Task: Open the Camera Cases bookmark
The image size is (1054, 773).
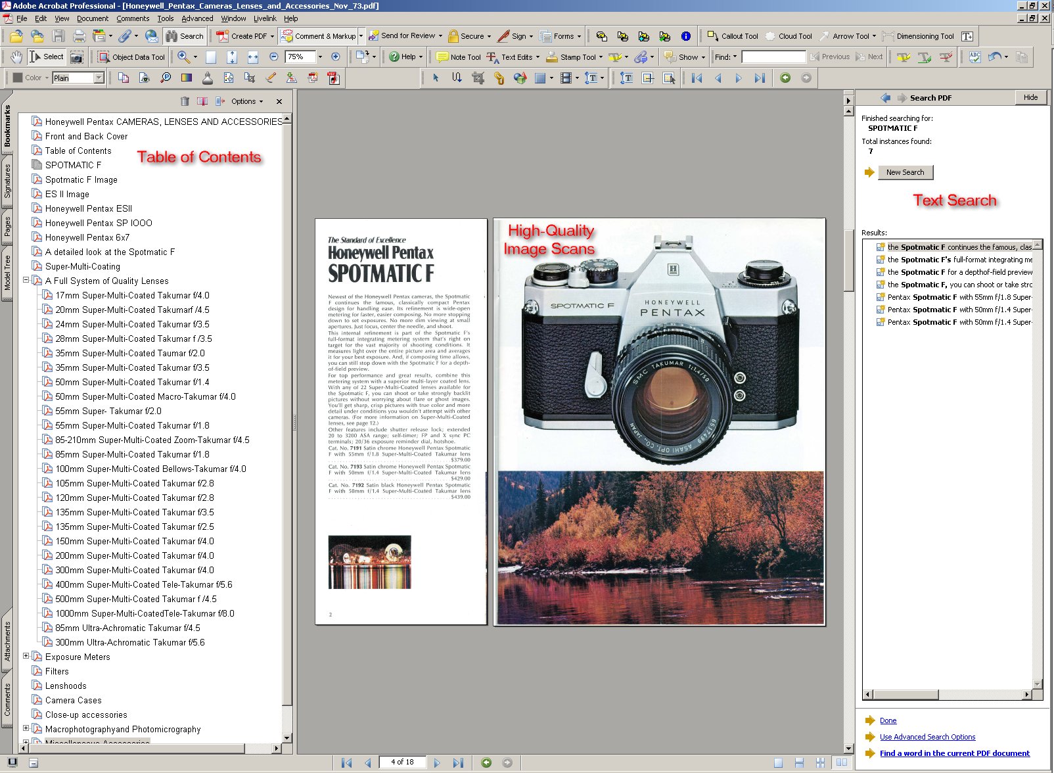Action: click(73, 700)
